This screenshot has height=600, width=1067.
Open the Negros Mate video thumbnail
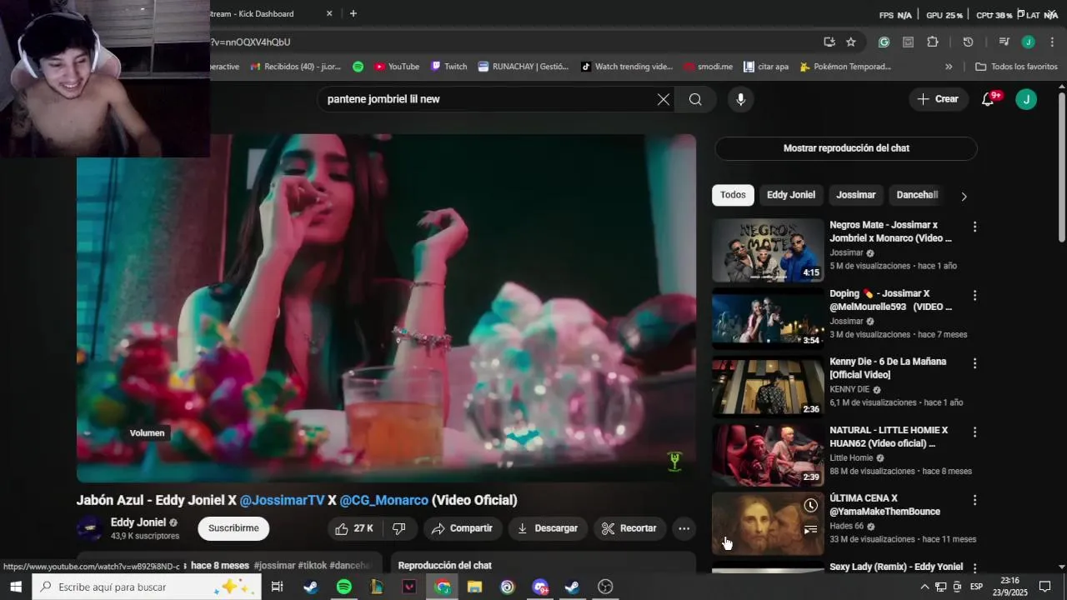click(768, 250)
